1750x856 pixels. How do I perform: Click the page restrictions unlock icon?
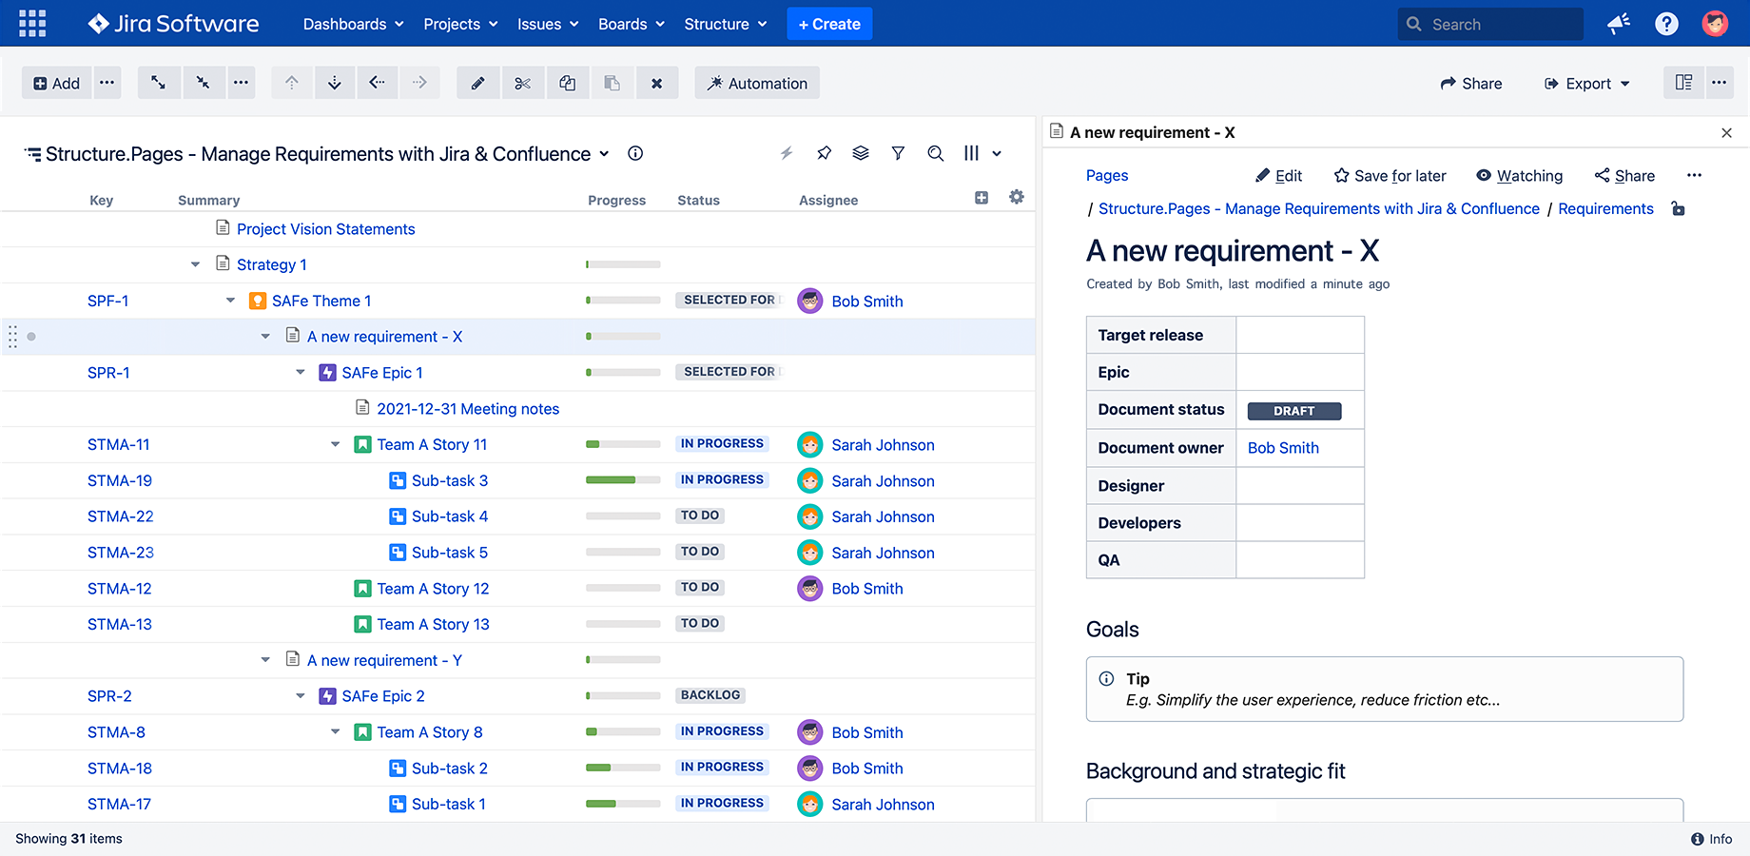coord(1679,209)
